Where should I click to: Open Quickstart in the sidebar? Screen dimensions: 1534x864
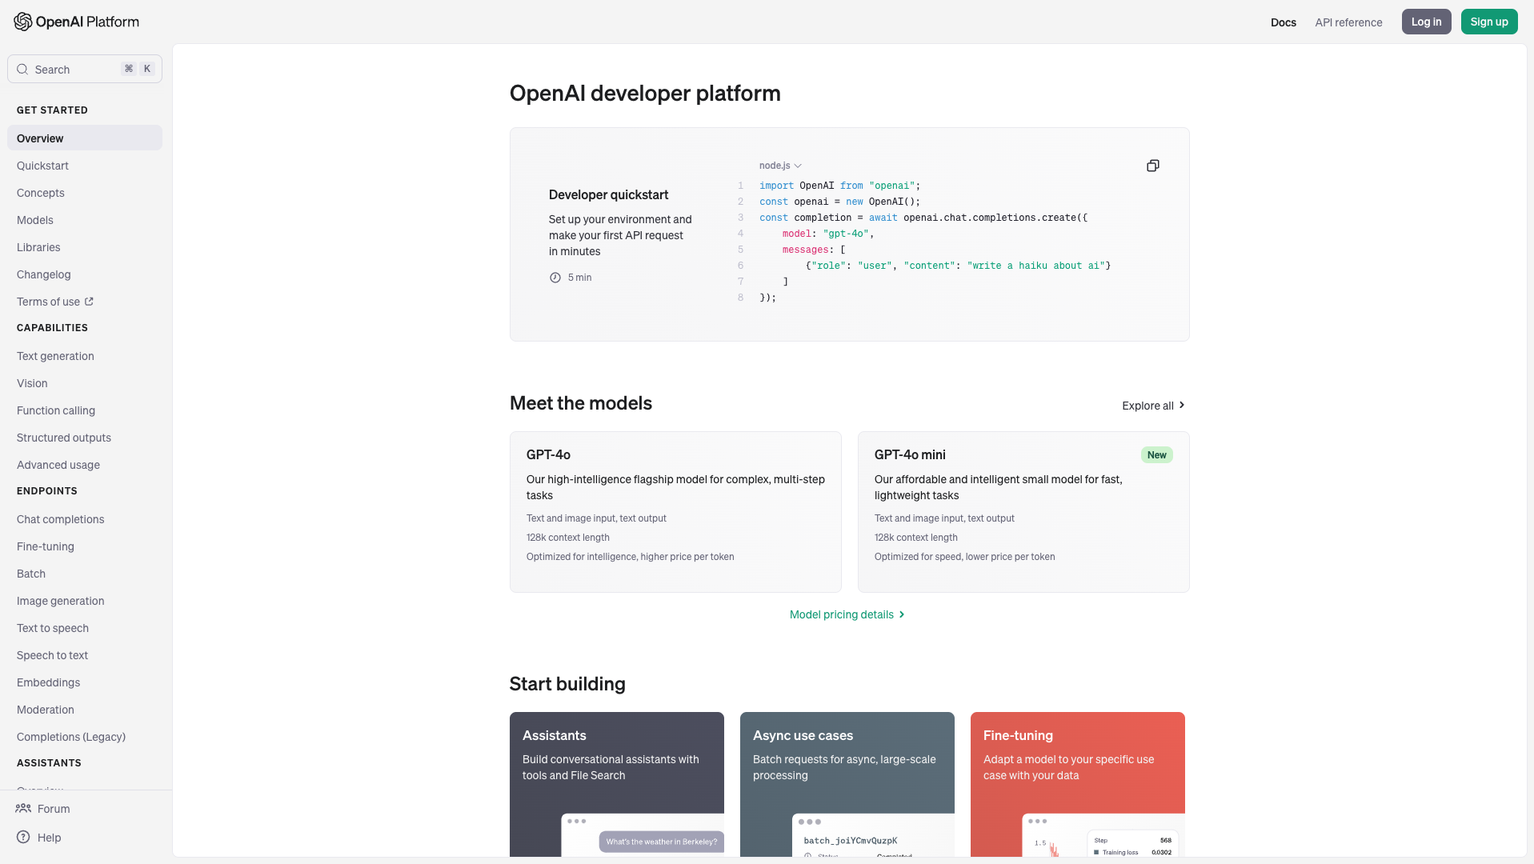42,166
